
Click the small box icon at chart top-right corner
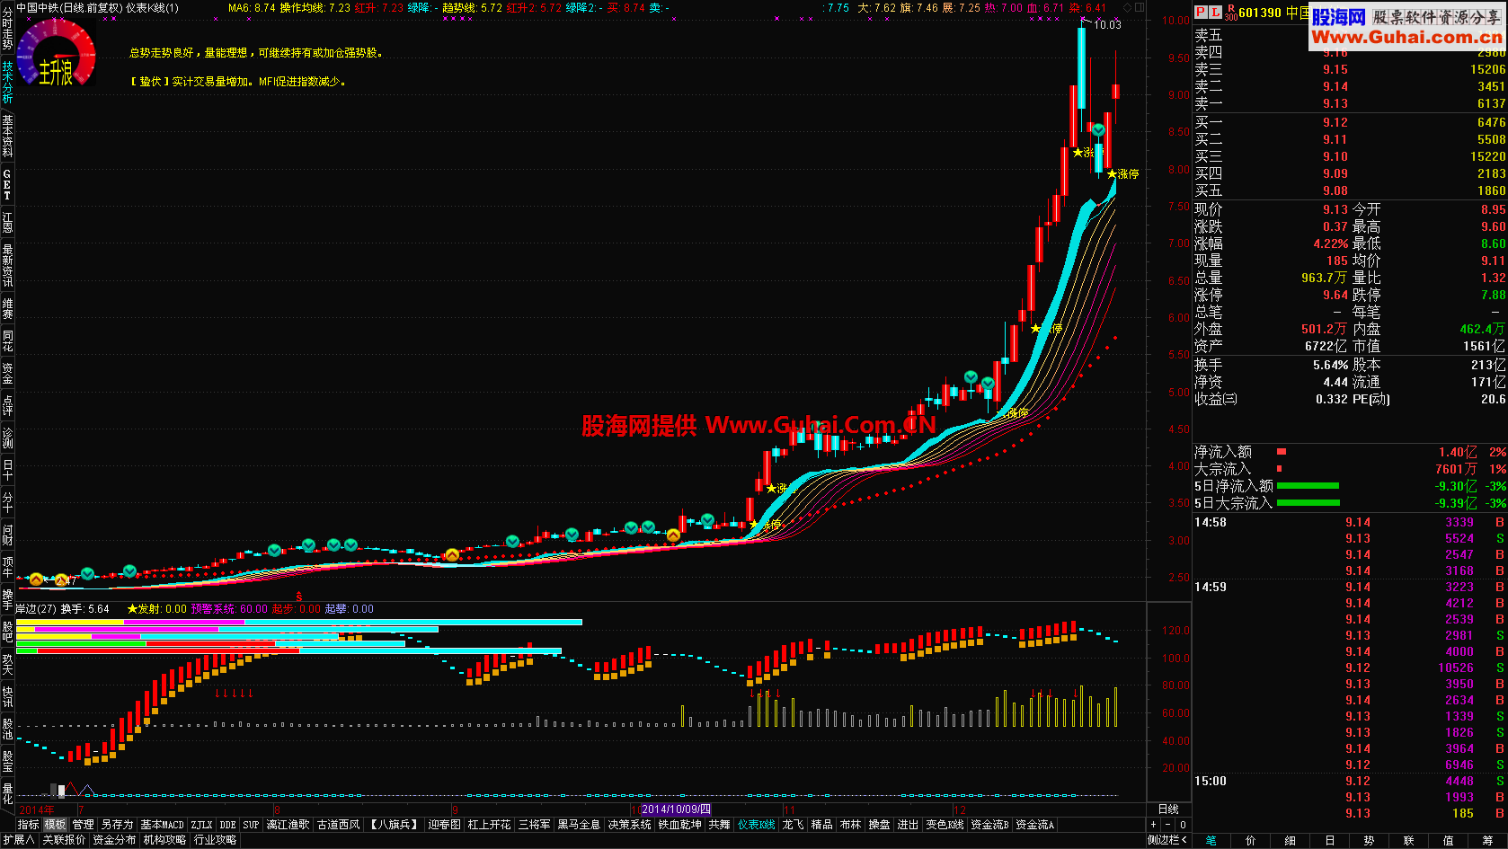1140,7
